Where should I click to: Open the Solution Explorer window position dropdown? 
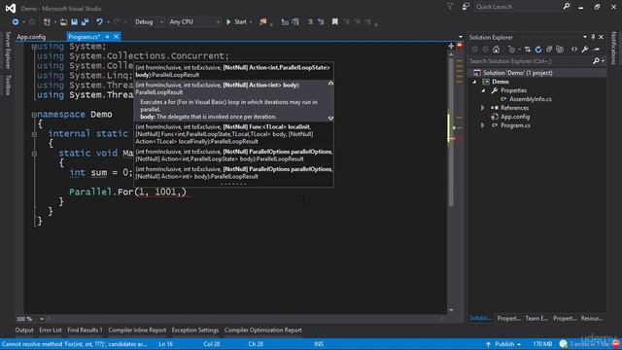tap(585, 37)
